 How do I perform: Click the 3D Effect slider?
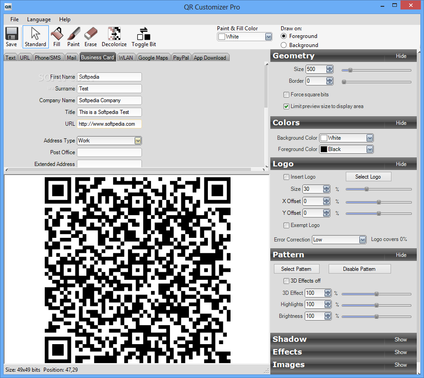(x=377, y=294)
